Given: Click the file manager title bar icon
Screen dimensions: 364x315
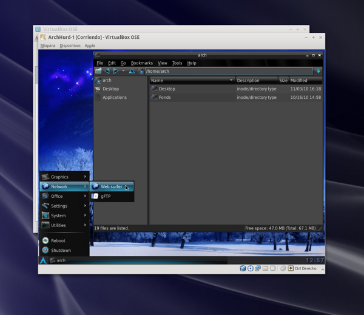Looking at the screenshot, I should click(x=97, y=55).
